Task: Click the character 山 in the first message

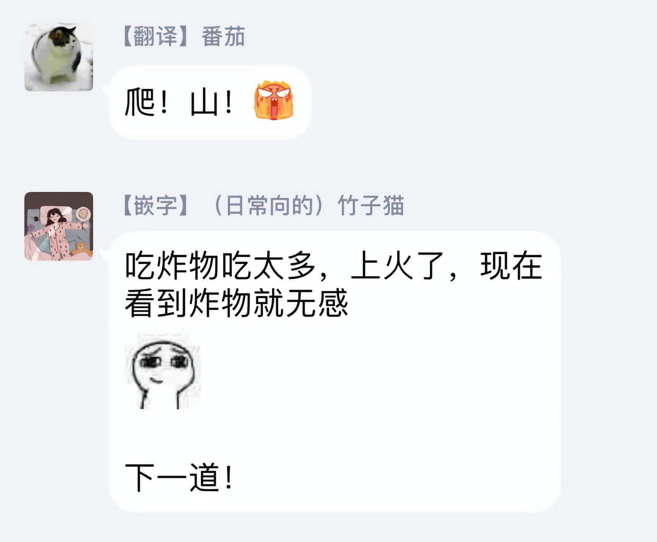Action: pos(204,102)
